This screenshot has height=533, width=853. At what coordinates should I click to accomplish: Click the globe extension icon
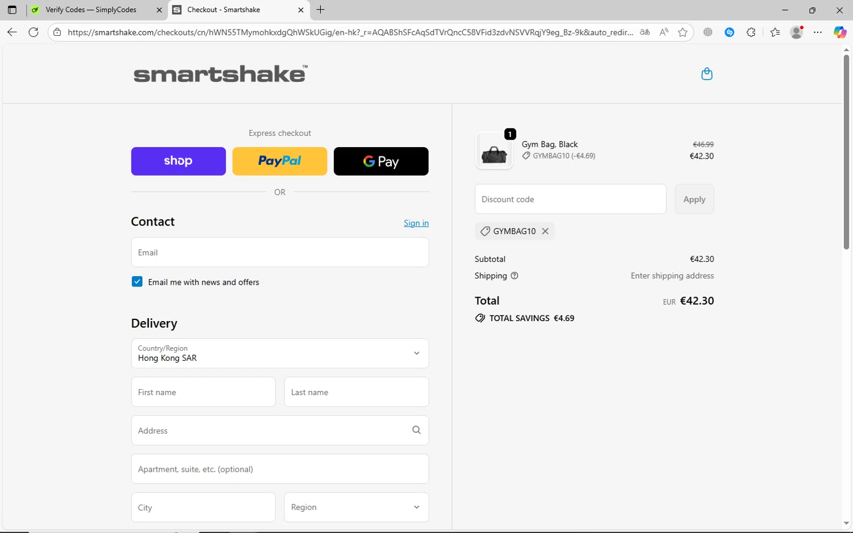pyautogui.click(x=708, y=32)
